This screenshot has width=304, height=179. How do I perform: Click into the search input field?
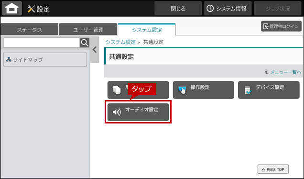pos(42,43)
